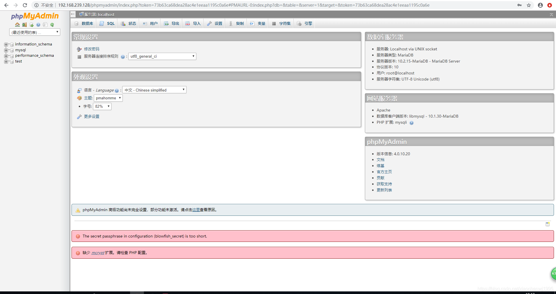
Task: Click the performance_schema database cylinder icon
Action: 12,56
